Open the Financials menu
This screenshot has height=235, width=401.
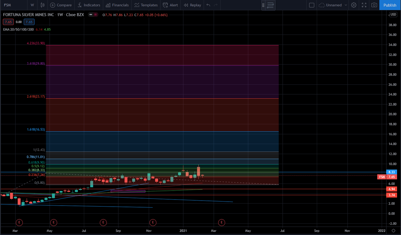(117, 5)
